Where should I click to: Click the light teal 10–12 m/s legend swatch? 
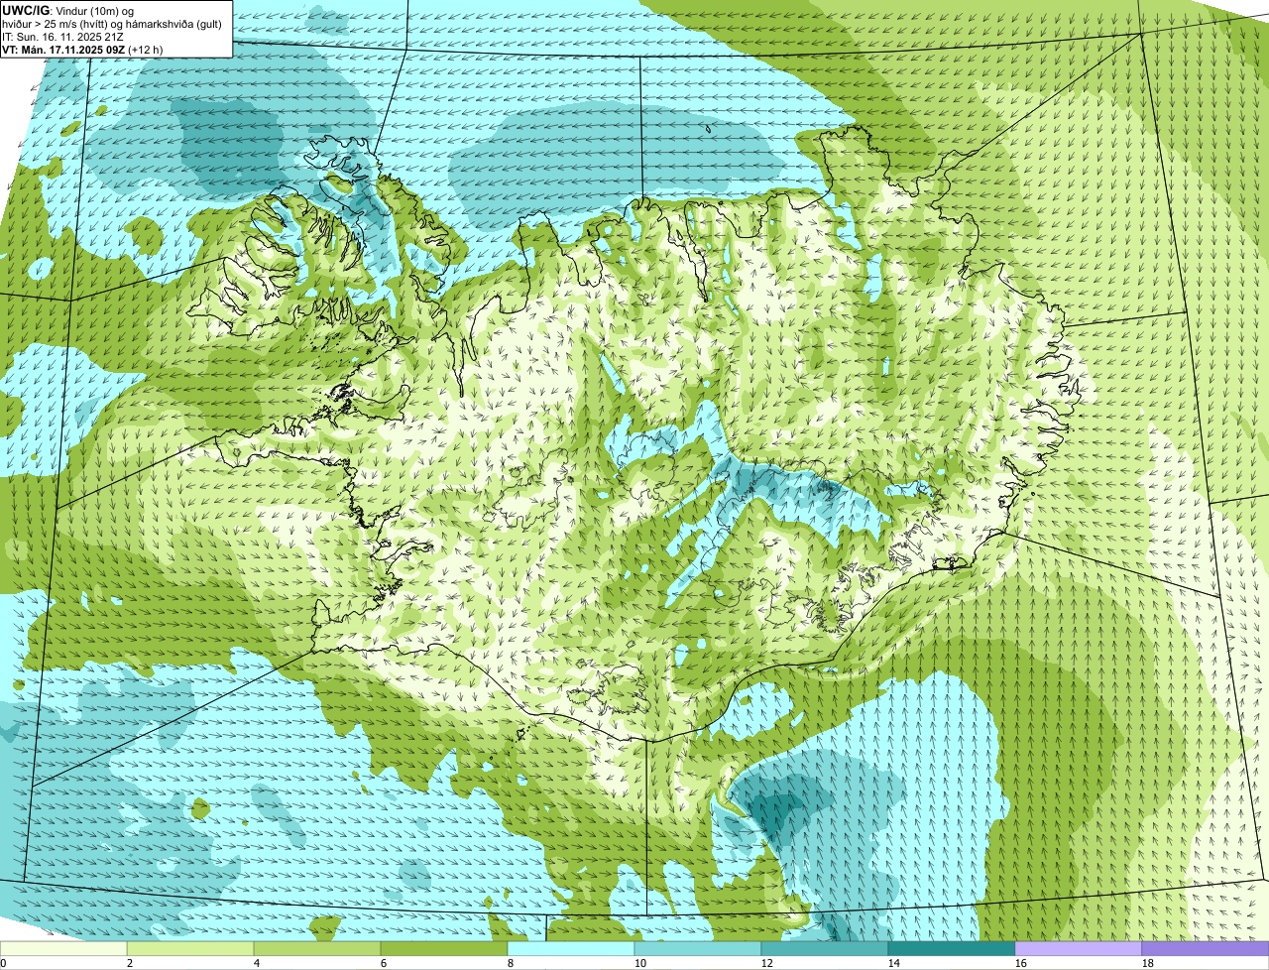pos(698,949)
